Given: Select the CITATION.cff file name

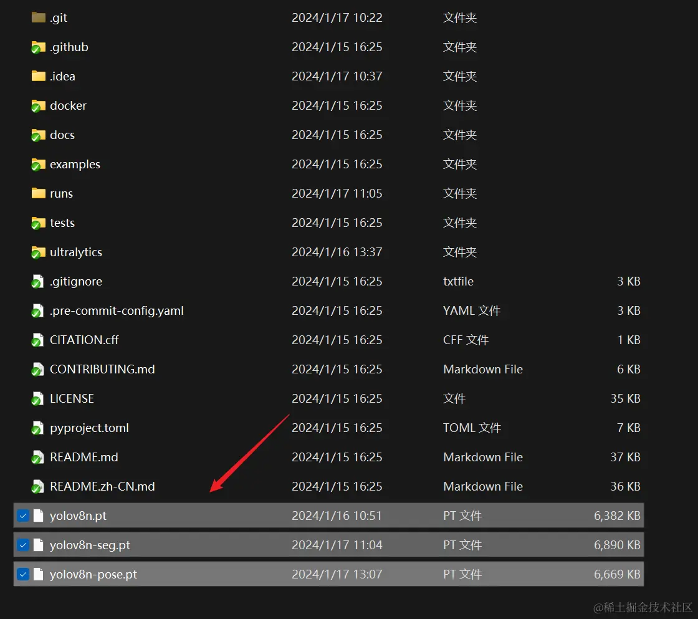Looking at the screenshot, I should [84, 340].
